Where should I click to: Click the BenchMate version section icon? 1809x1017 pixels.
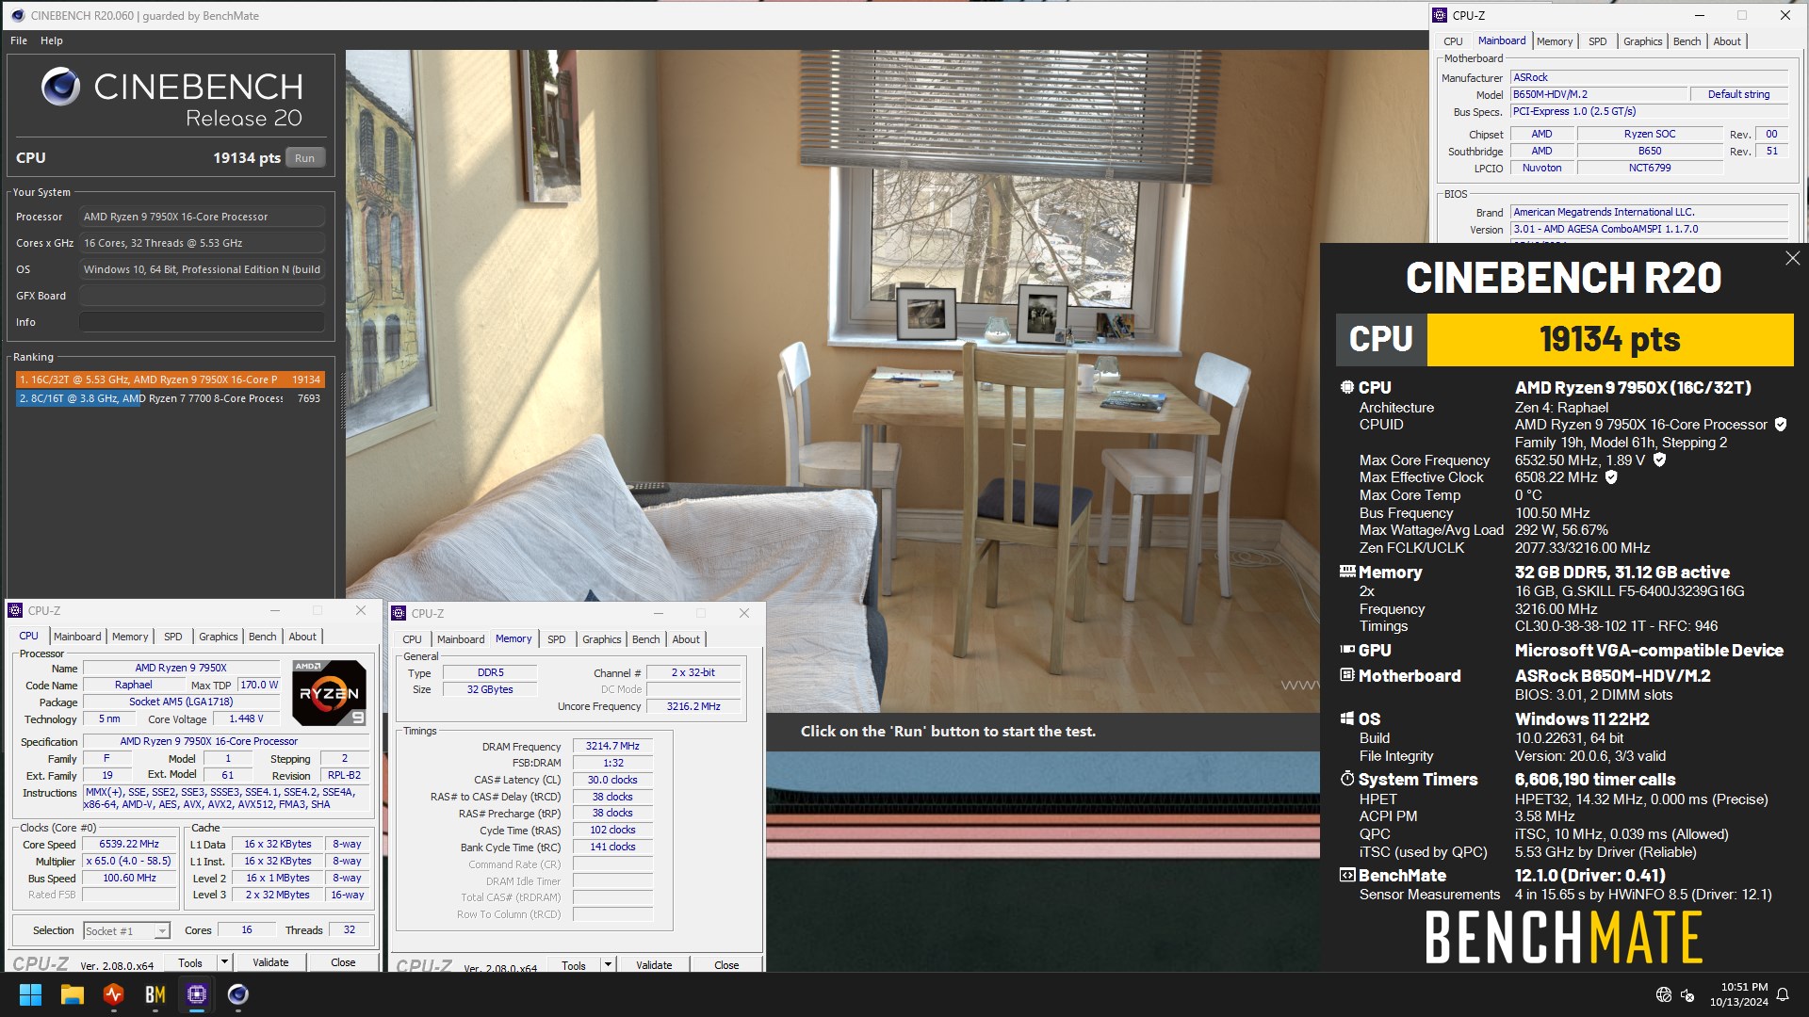(1347, 875)
